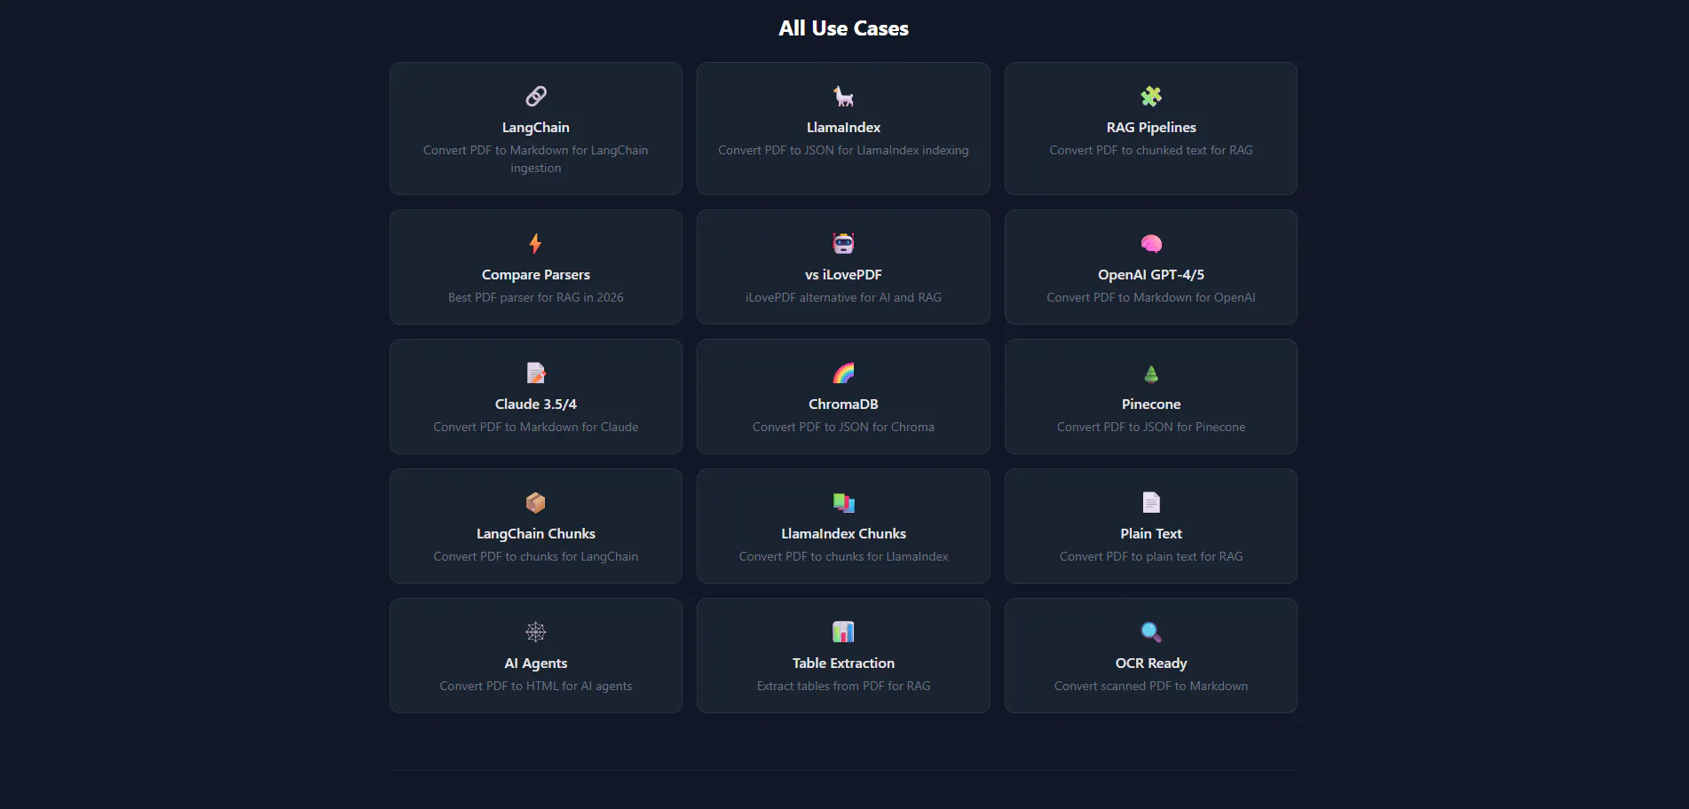The width and height of the screenshot is (1689, 809).
Task: Click the spider web icon above AI Agents
Action: tap(536, 632)
